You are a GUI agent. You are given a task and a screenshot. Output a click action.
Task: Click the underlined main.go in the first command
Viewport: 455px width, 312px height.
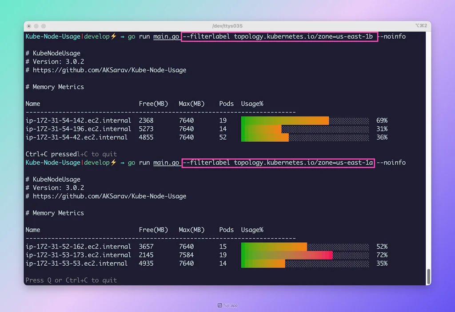pyautogui.click(x=167, y=36)
